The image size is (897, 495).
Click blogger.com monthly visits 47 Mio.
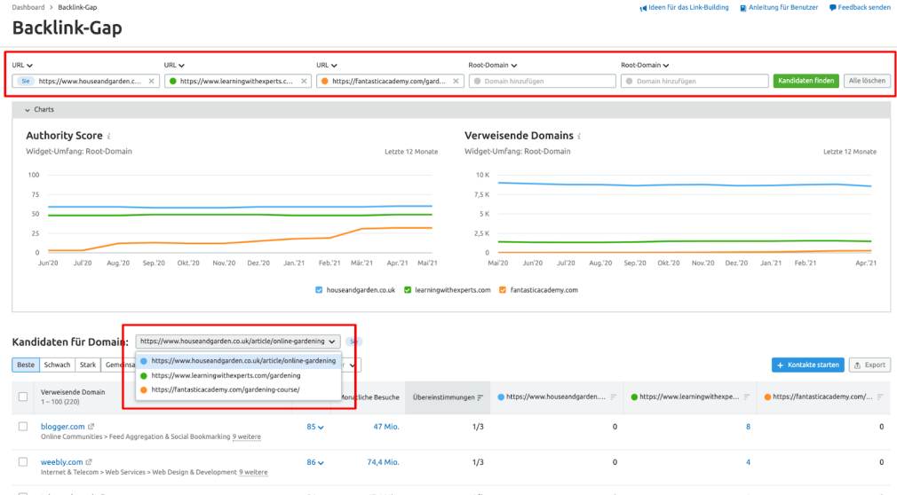386,427
